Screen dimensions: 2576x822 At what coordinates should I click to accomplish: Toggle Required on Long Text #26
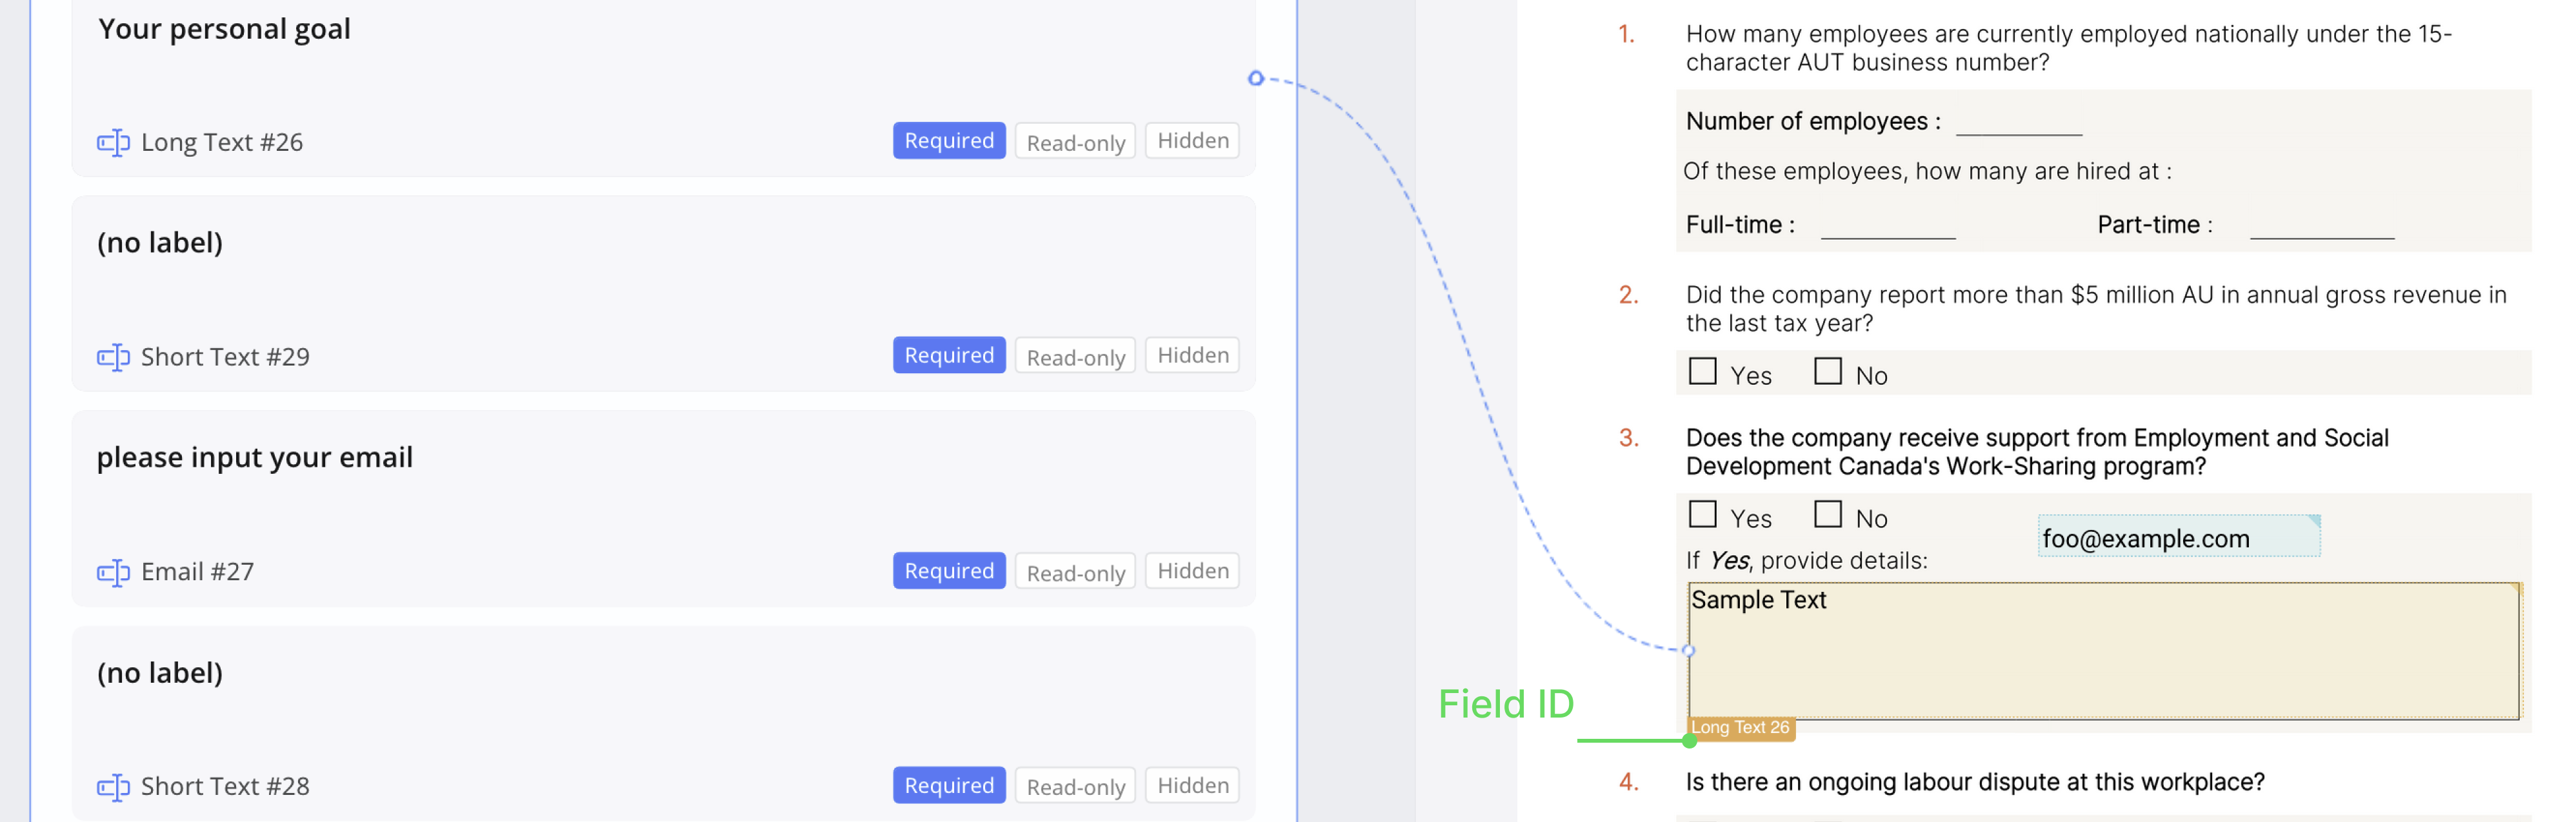(x=948, y=141)
